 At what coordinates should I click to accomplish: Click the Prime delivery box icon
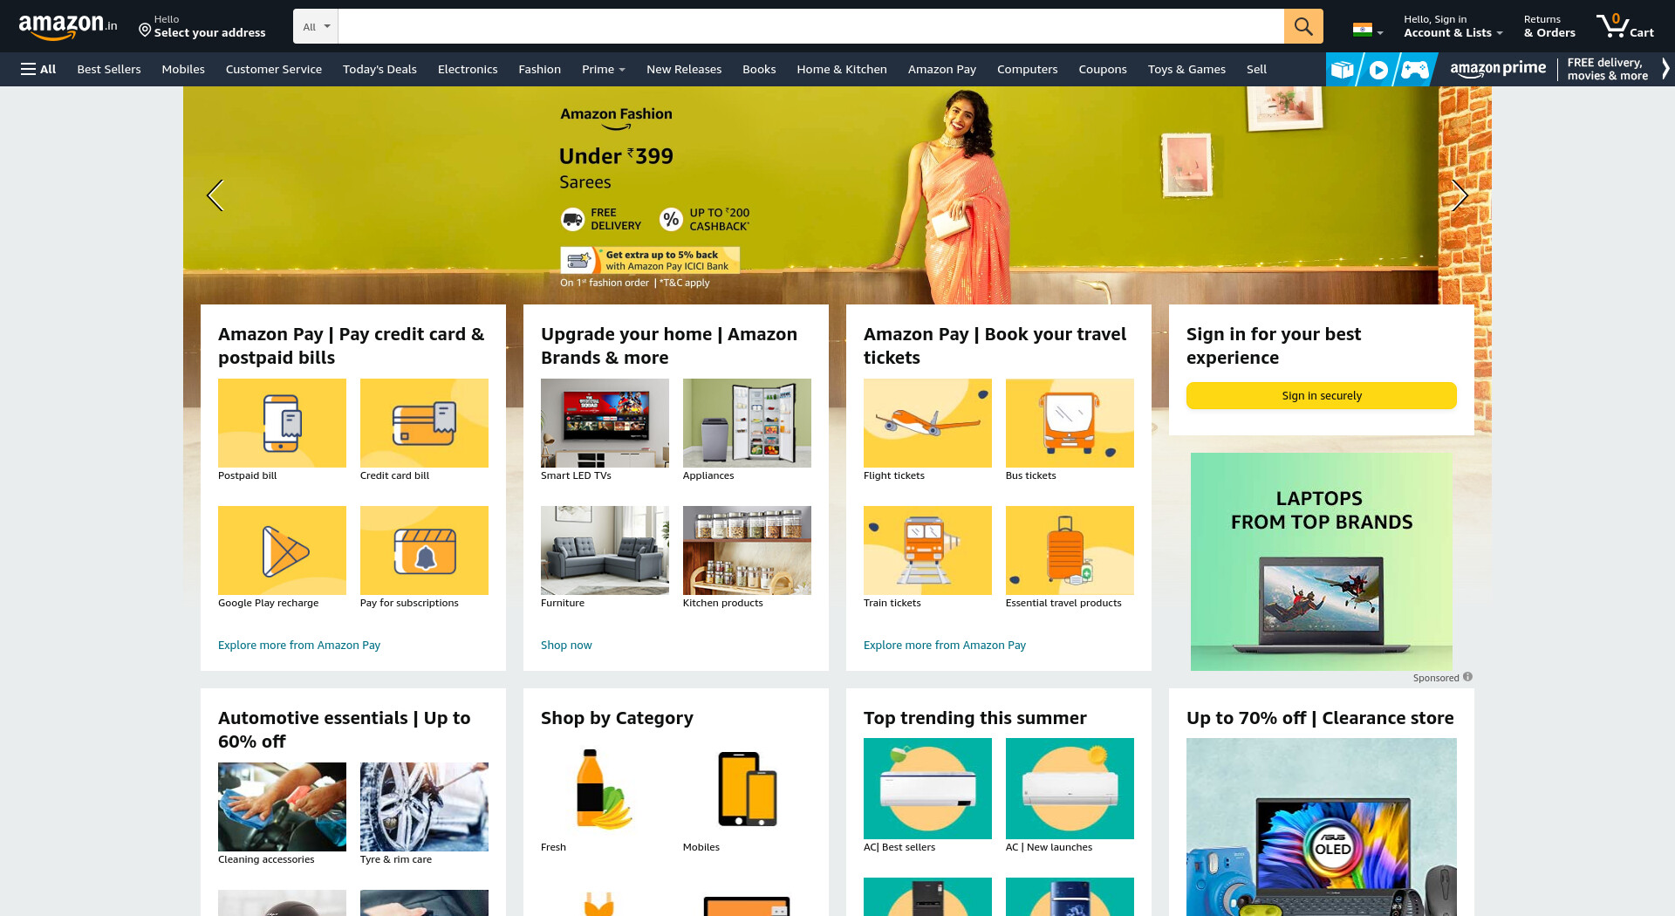tap(1342, 70)
